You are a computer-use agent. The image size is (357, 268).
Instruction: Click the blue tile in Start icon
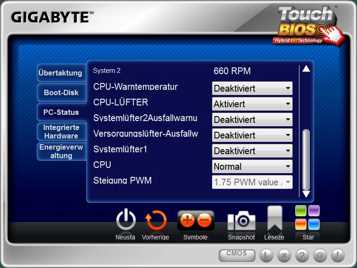[314, 225]
